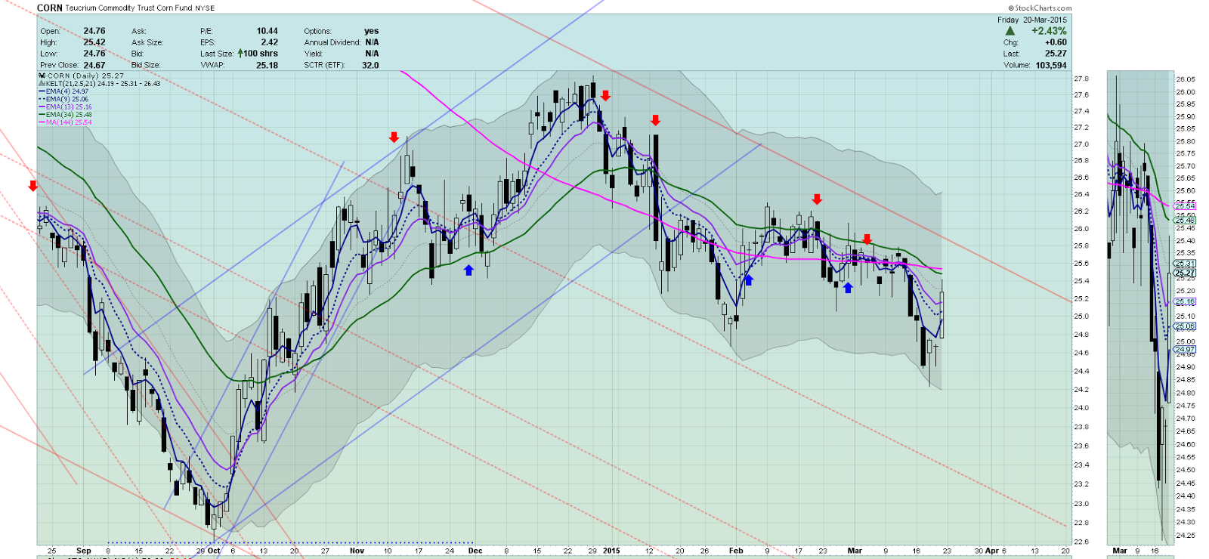Click the 22.6 main price axis label
Viewport: 1209px width, 559px height.
[x=1081, y=542]
